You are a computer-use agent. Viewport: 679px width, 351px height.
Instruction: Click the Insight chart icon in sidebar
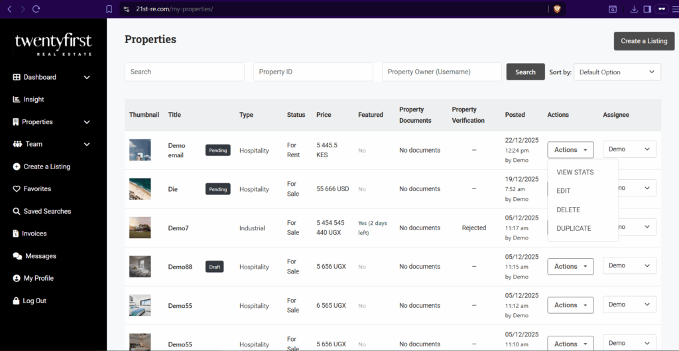17,100
